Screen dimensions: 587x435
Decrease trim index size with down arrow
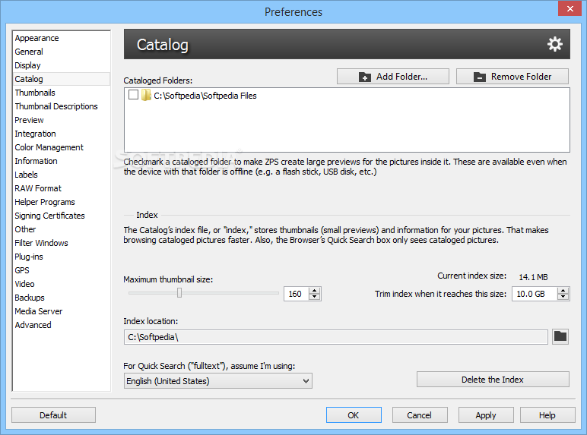(x=563, y=297)
